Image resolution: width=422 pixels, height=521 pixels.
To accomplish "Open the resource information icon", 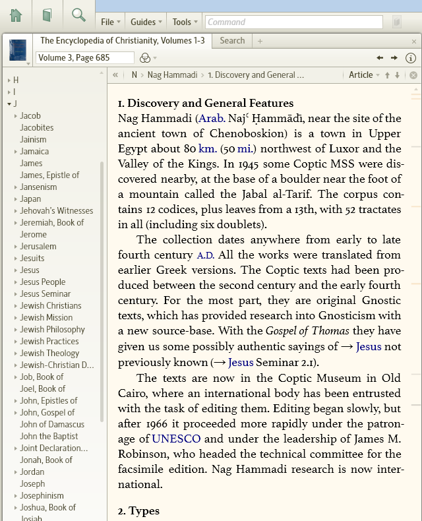I will click(411, 58).
